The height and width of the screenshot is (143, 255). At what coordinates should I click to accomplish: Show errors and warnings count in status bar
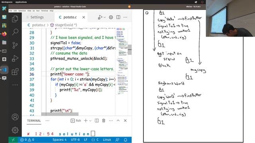pyautogui.click(x=27, y=139)
